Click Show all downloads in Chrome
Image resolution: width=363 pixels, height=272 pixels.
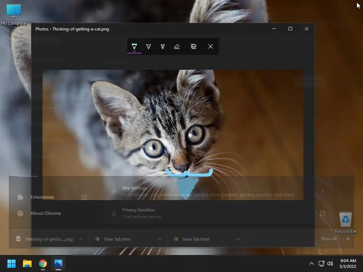click(329, 239)
